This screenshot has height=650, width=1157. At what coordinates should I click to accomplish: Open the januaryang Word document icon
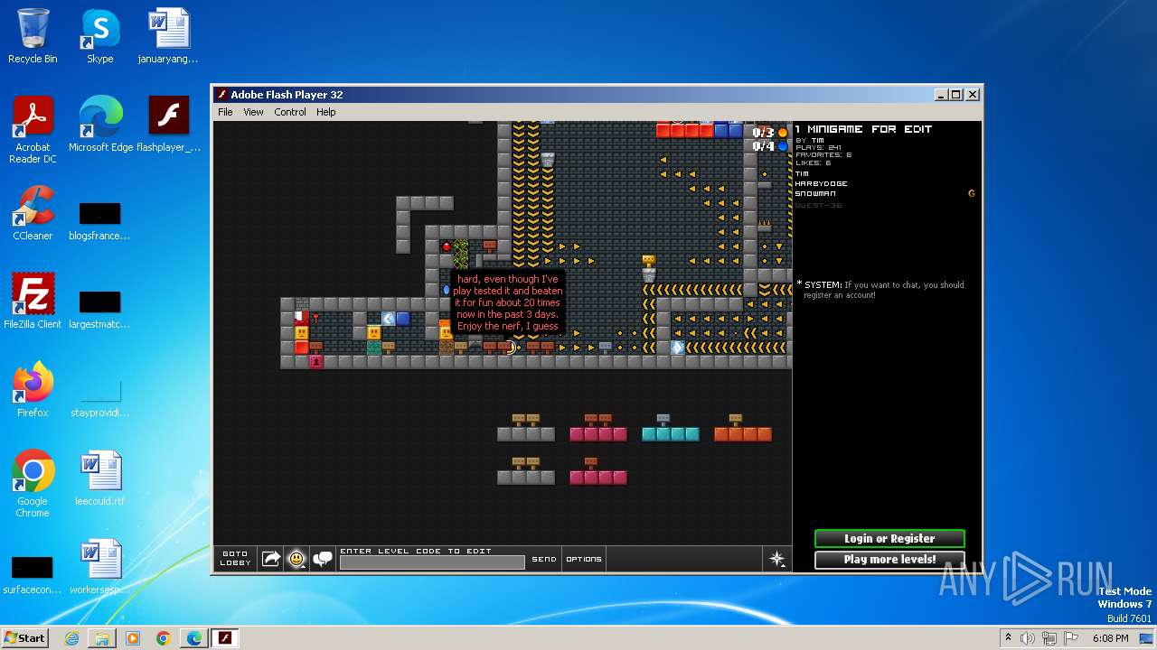pyautogui.click(x=168, y=36)
